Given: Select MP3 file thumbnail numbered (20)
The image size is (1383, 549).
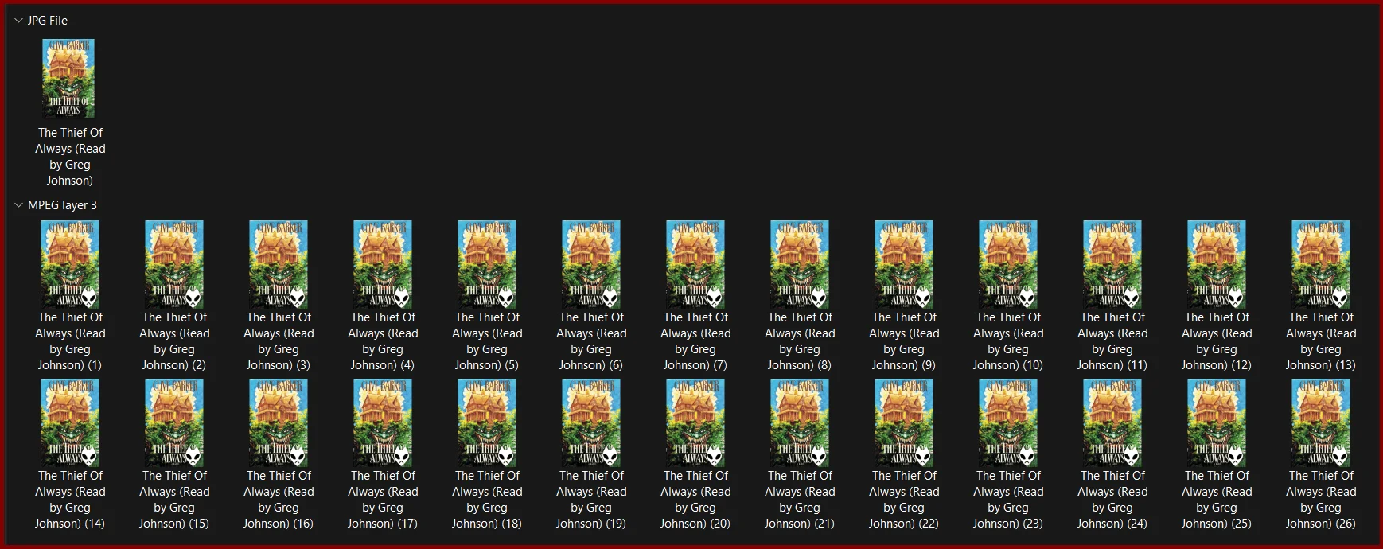Looking at the screenshot, I should coord(695,423).
